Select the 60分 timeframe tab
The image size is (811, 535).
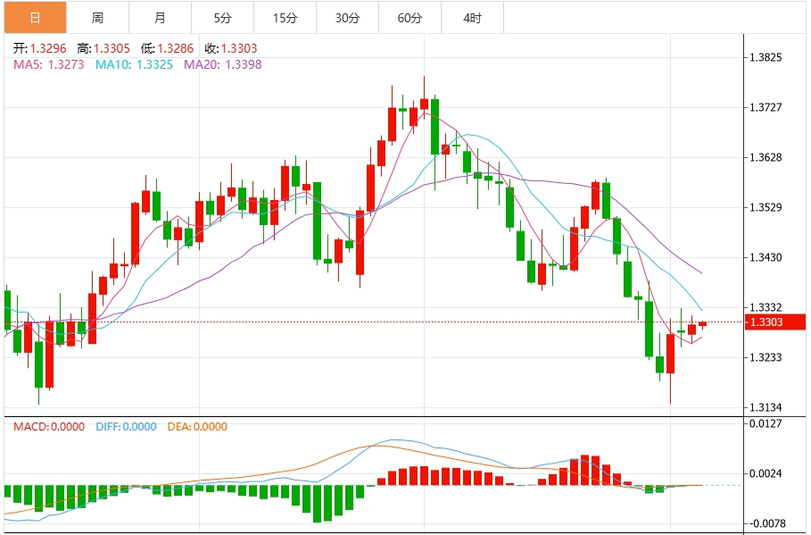tap(410, 18)
